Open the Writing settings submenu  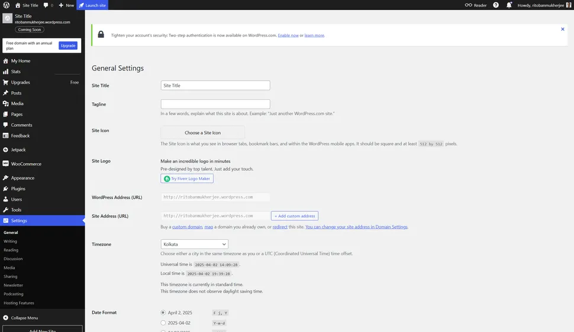(11, 241)
